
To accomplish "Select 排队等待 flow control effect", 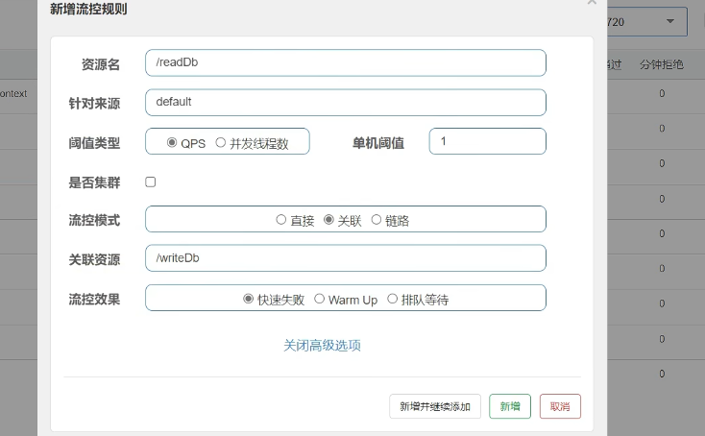I will tap(392, 299).
